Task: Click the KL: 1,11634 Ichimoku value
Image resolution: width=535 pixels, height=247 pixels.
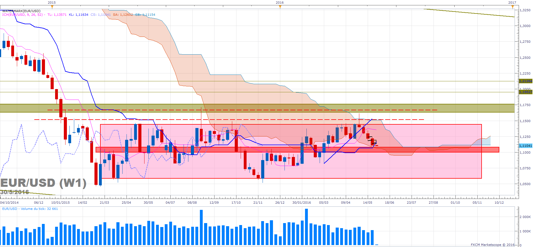Action: click(78, 15)
